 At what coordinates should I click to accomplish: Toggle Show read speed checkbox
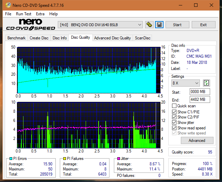click(x=174, y=128)
